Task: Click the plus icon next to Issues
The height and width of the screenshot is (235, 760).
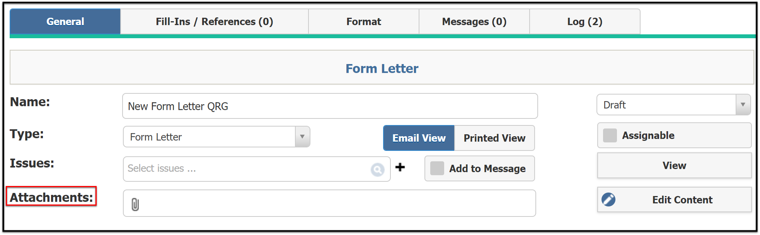Action: (400, 167)
